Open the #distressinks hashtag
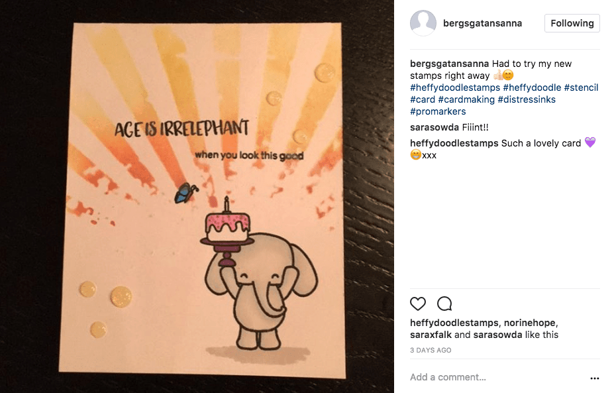This screenshot has height=393, width=614. point(527,99)
